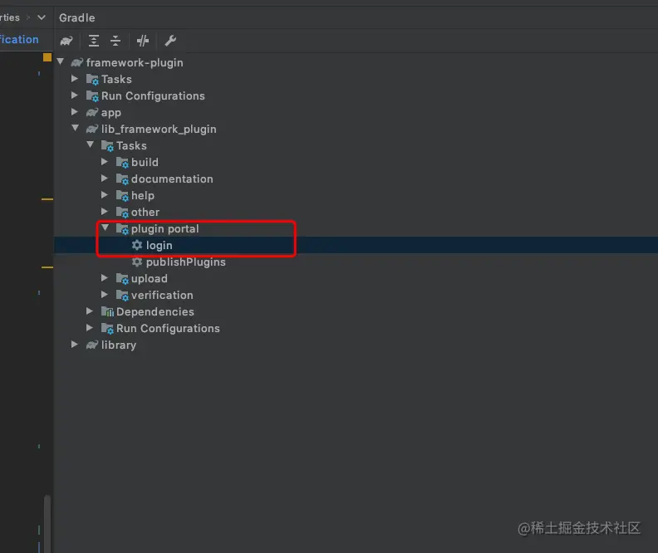Expand top-level Run Configurations arrow
Screen dimensions: 658x553
(x=75, y=95)
